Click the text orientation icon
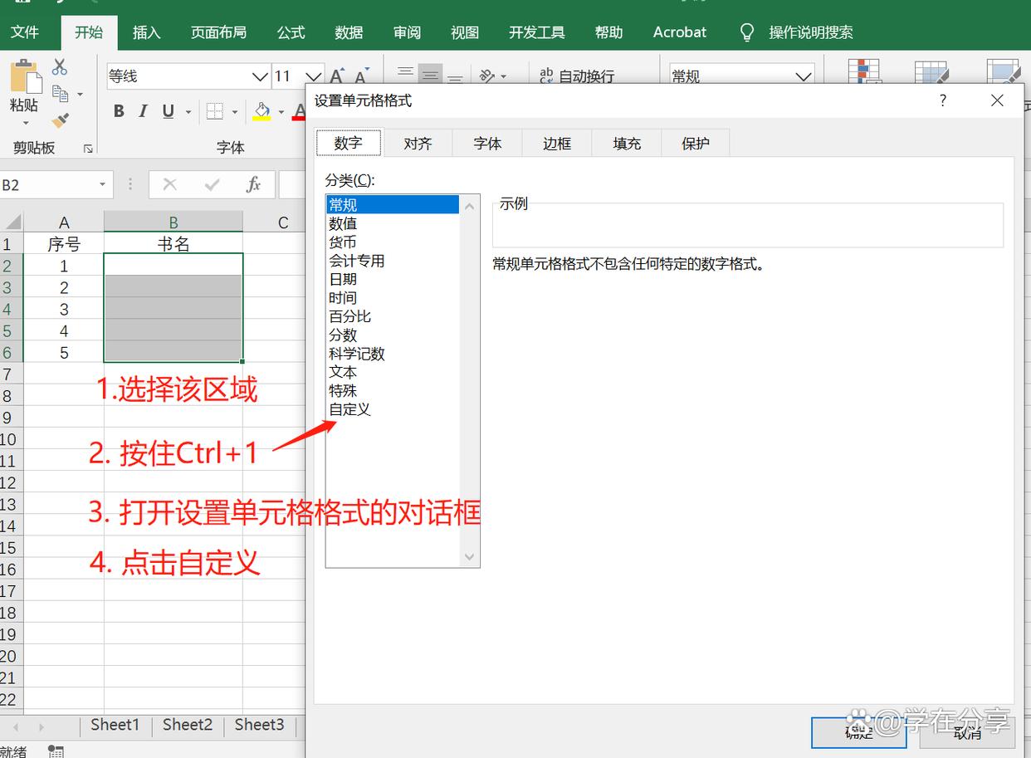Image resolution: width=1031 pixels, height=758 pixels. (489, 76)
